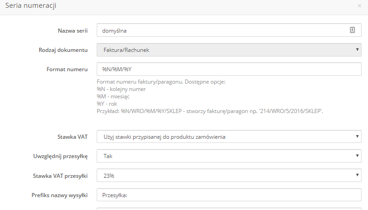The height and width of the screenshot is (210, 368).
Task: Click the Prefiks nazwy wysyłki label
Action: pyautogui.click(x=59, y=195)
